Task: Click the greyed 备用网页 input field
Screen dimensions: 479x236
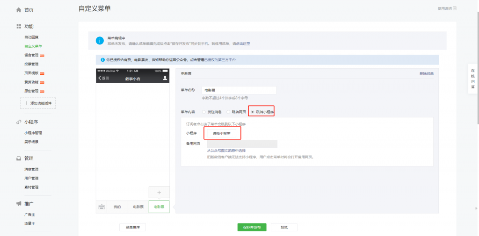Action: click(x=242, y=144)
